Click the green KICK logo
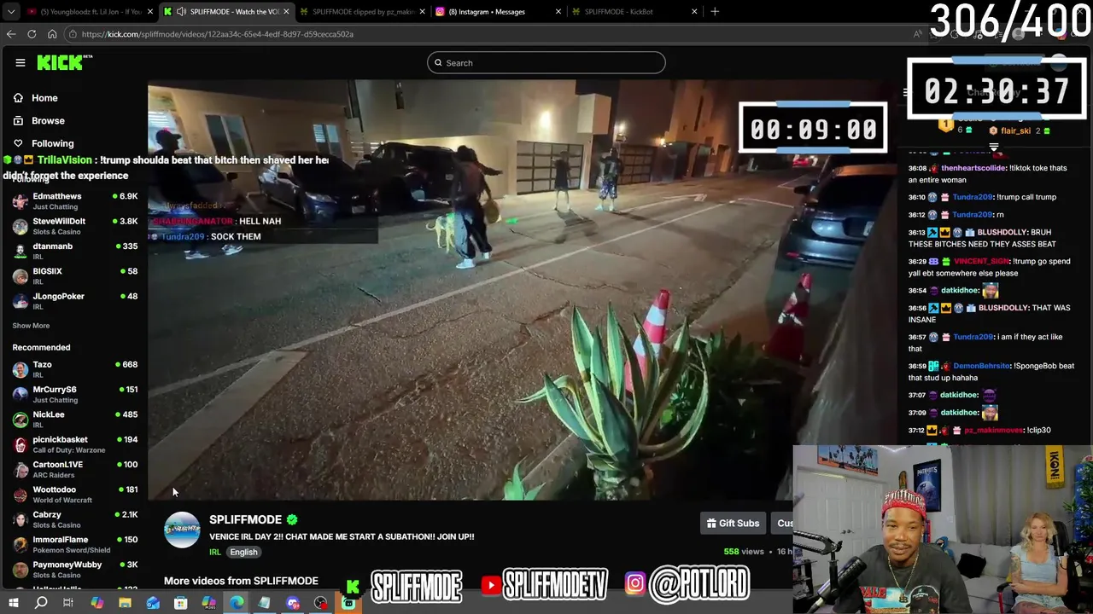1093x614 pixels. click(x=64, y=62)
